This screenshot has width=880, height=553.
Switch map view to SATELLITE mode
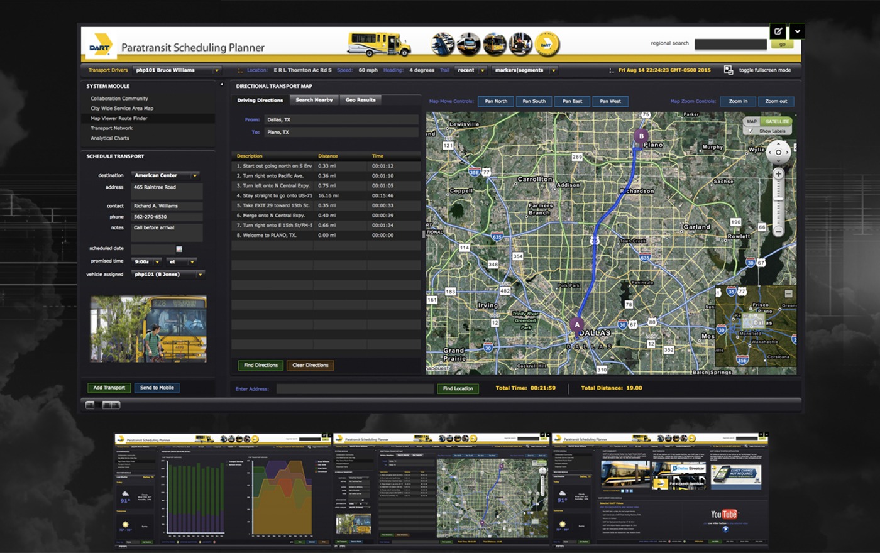click(x=777, y=121)
